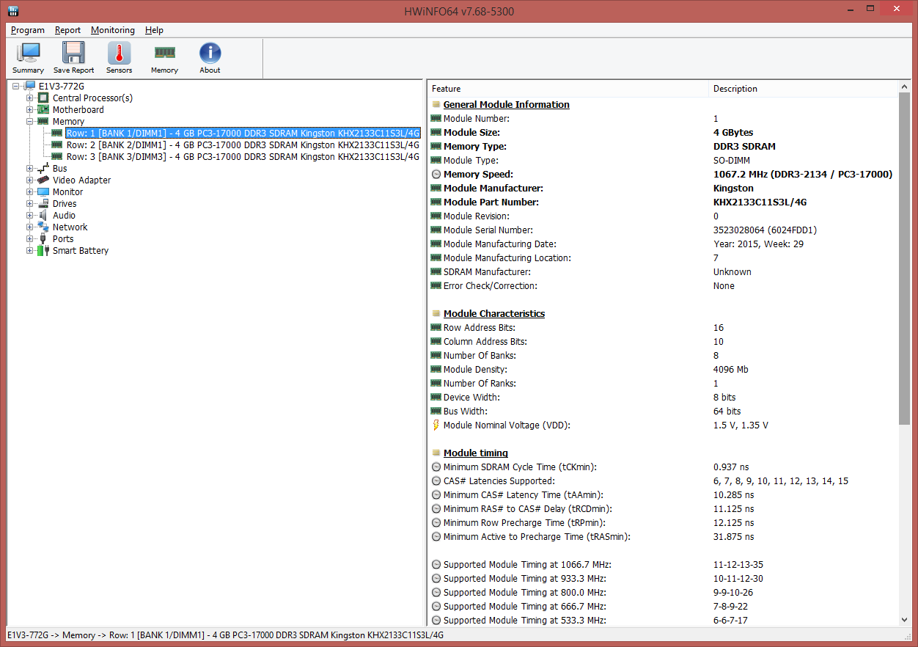Select Row: 1 BANK 1/DIMM1 memory module
Viewport: 918px width, 647px height.
tap(243, 133)
